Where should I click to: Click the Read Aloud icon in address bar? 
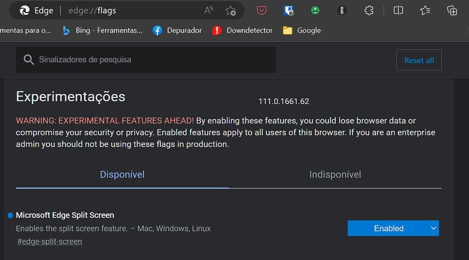209,11
